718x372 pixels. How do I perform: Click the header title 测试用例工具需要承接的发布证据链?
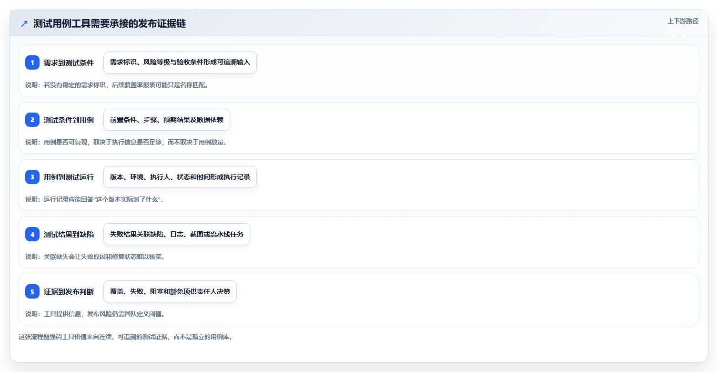(110, 23)
